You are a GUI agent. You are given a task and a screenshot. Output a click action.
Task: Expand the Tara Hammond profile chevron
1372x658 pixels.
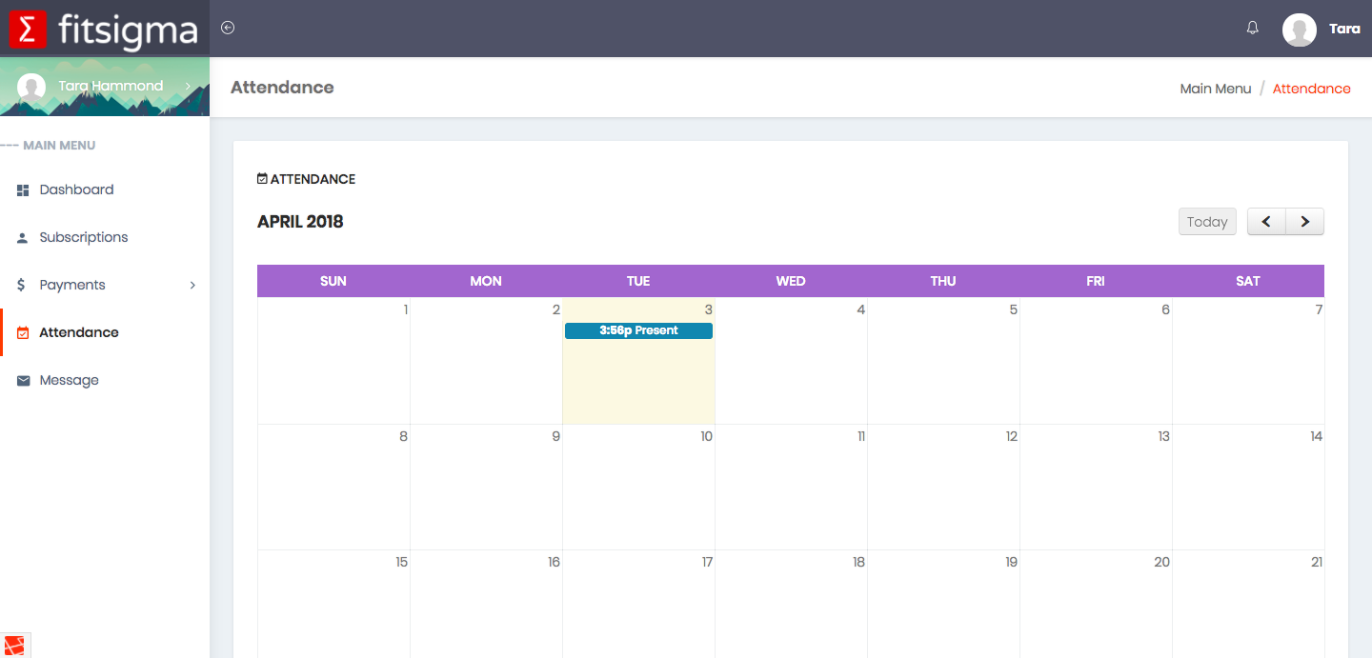(x=188, y=87)
